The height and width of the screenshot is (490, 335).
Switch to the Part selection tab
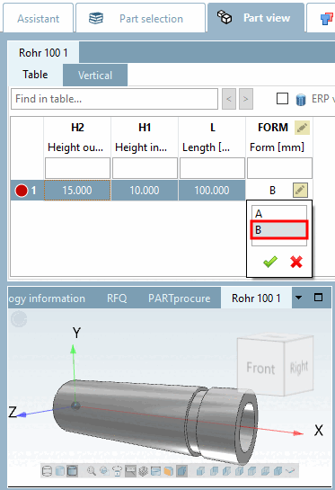(140, 19)
